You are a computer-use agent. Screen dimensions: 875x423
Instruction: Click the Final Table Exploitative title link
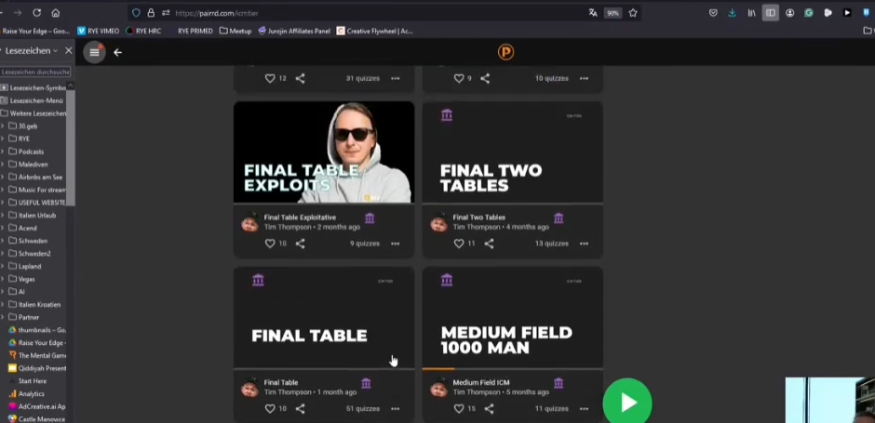(300, 218)
